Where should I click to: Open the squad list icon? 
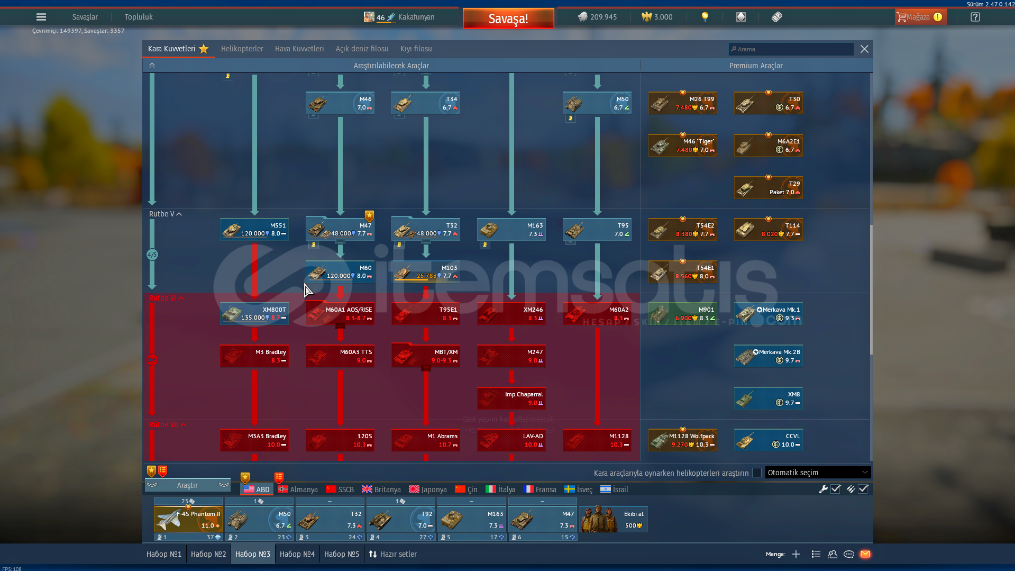coord(816,554)
